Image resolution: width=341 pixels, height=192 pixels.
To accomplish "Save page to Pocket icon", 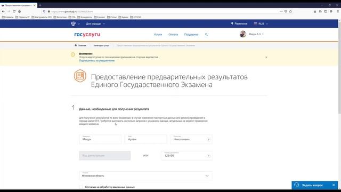I will pyautogui.click(x=286, y=11).
